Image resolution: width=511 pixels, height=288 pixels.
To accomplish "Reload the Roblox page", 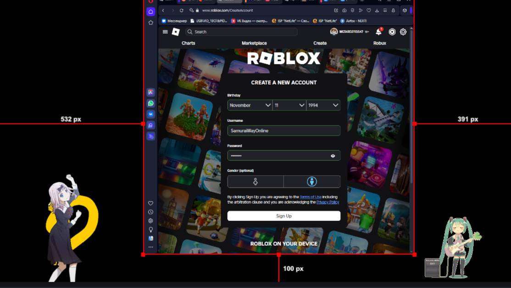I will pyautogui.click(x=181, y=11).
